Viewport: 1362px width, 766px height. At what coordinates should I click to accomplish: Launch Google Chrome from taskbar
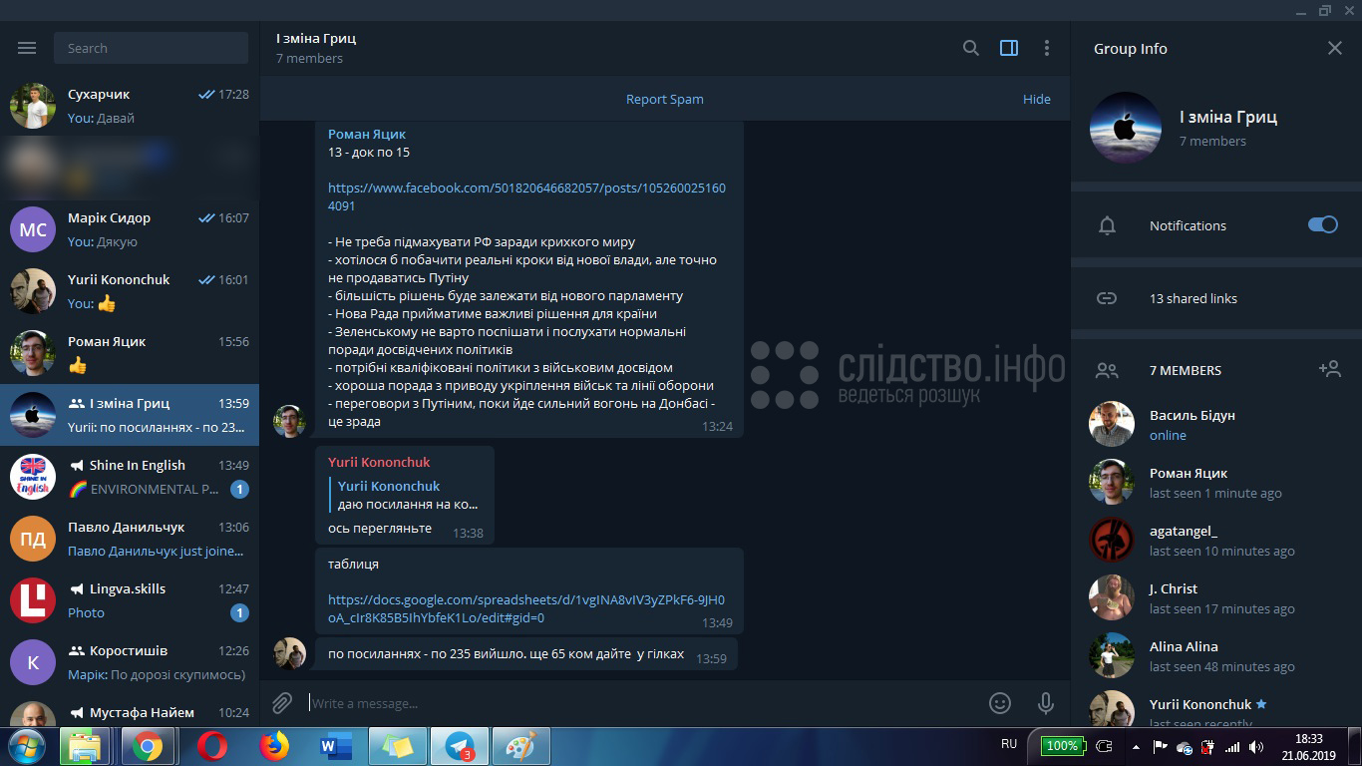[x=148, y=746]
